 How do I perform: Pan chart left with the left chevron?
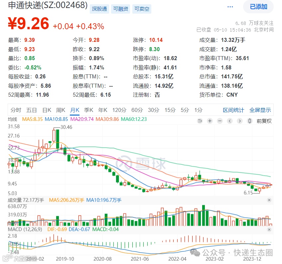tap(230, 121)
